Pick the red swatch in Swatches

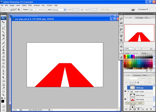click(125, 56)
